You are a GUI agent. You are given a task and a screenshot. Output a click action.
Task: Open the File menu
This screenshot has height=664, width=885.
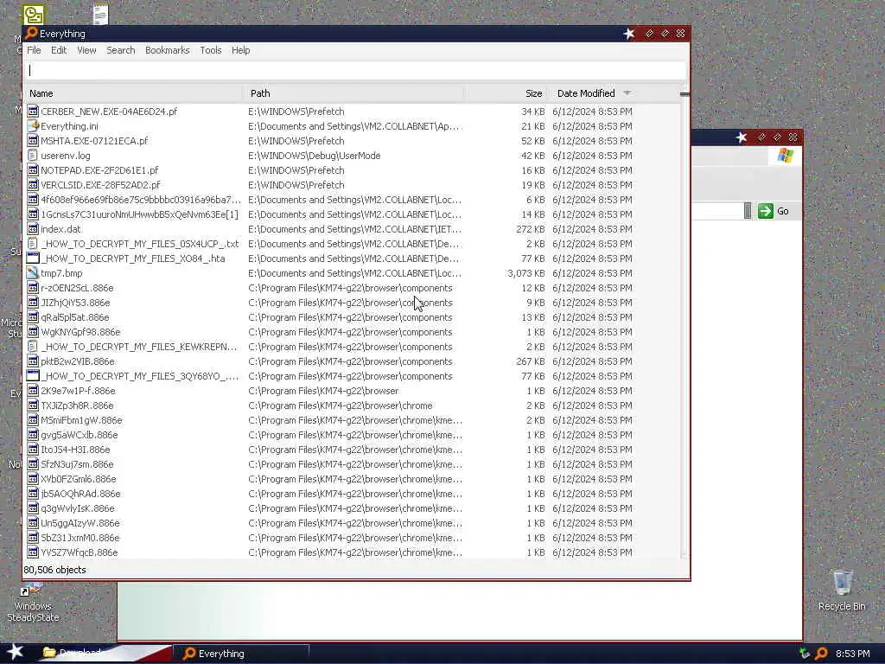34,50
